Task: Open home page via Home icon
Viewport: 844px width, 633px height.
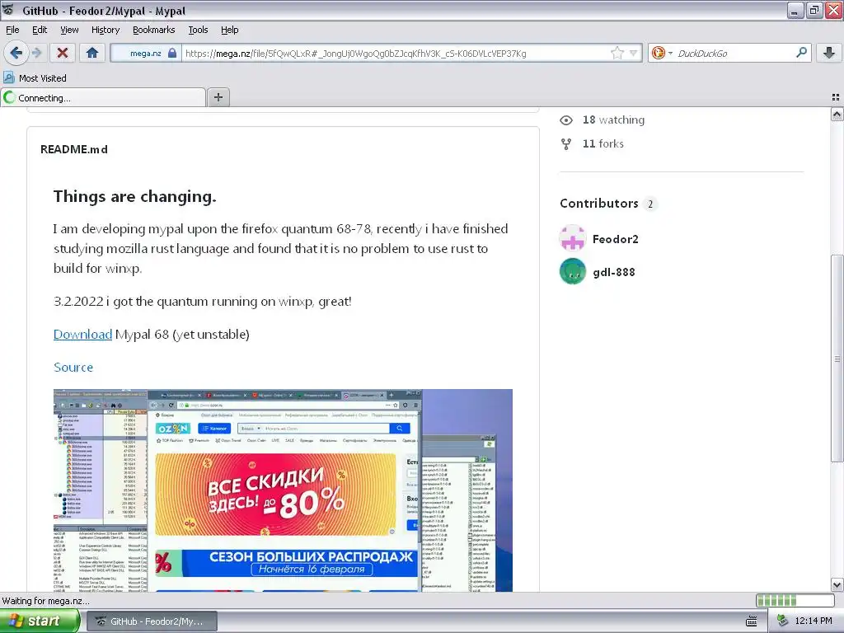Action: 92,53
